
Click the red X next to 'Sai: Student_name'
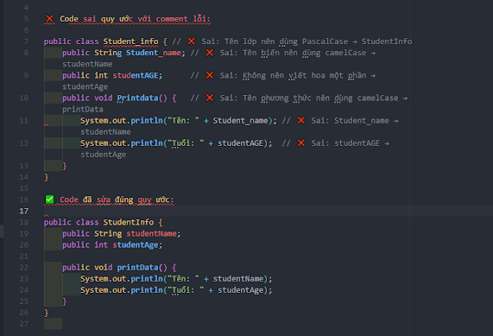300,121
